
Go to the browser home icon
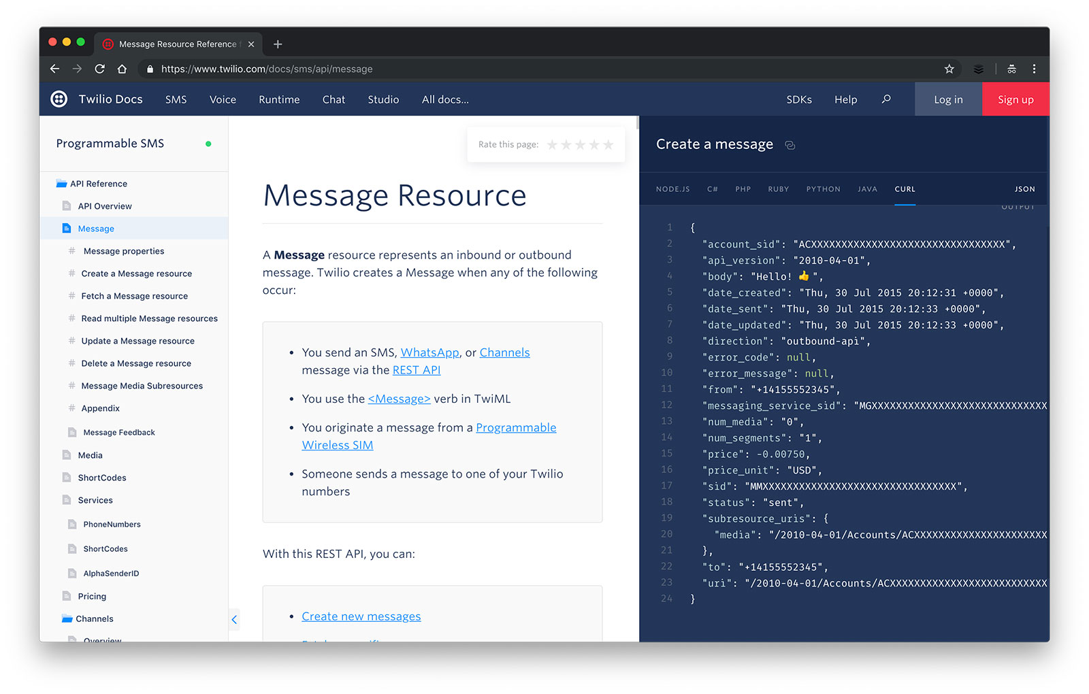(122, 69)
